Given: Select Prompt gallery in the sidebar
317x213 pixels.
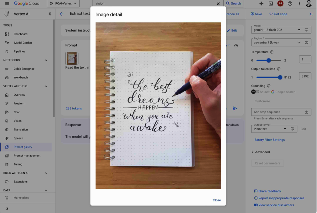Looking at the screenshot, I should [23, 147].
